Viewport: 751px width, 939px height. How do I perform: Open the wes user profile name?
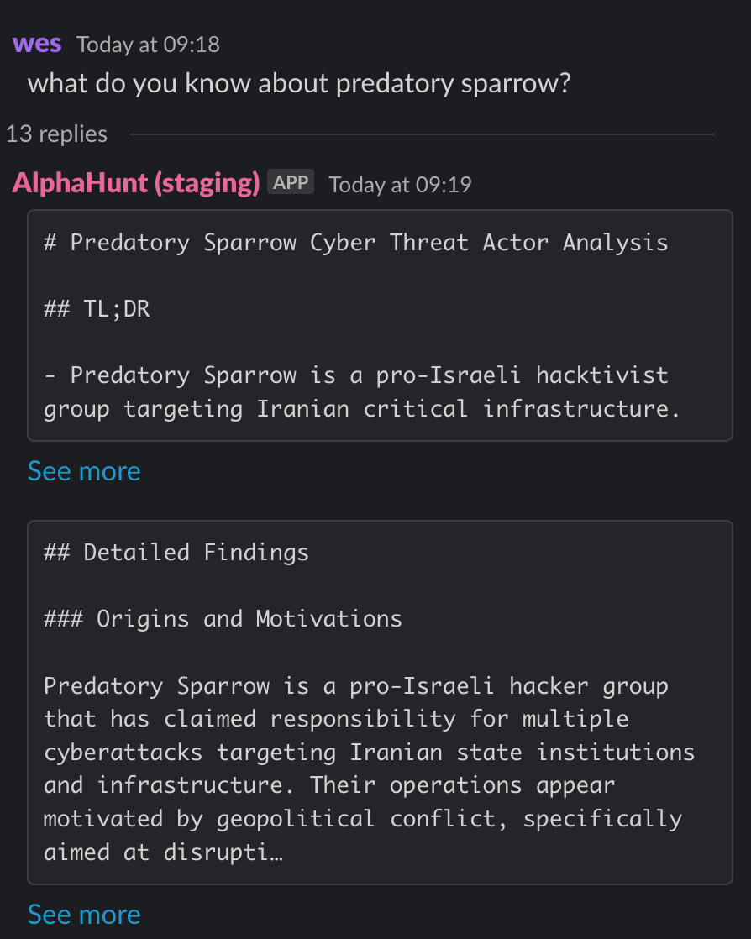point(37,44)
